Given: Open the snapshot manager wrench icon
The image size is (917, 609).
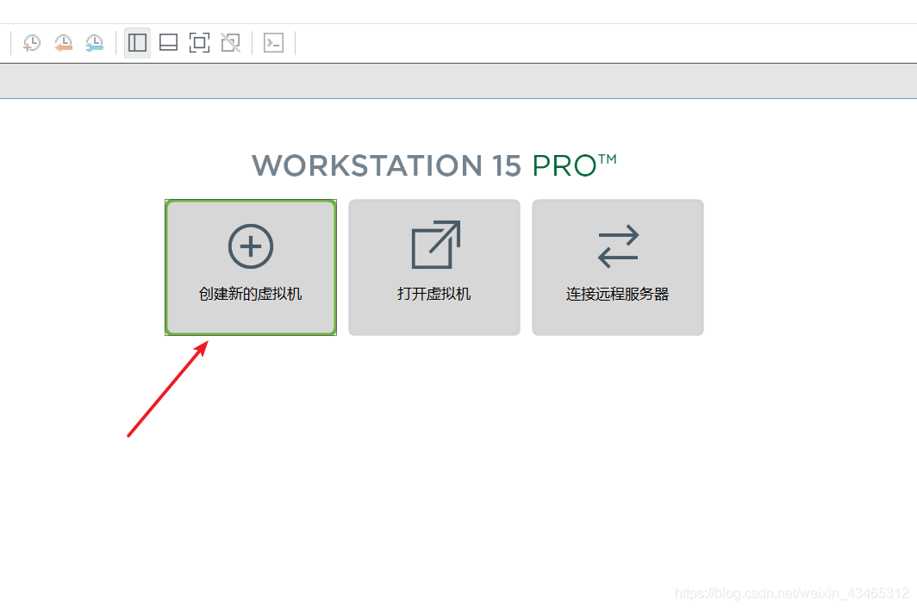Looking at the screenshot, I should [94, 43].
